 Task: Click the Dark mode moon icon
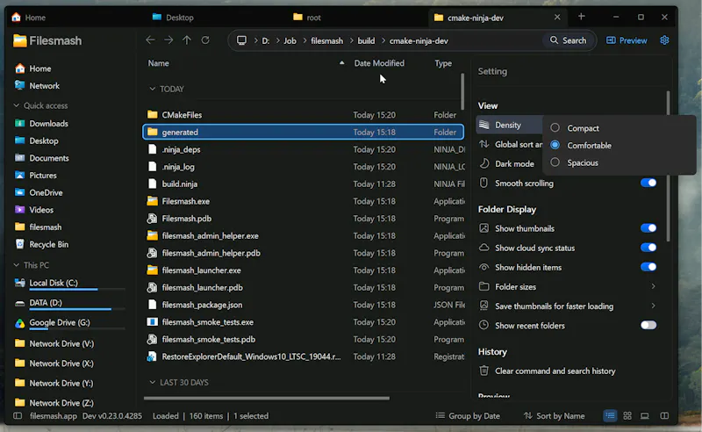pos(484,163)
